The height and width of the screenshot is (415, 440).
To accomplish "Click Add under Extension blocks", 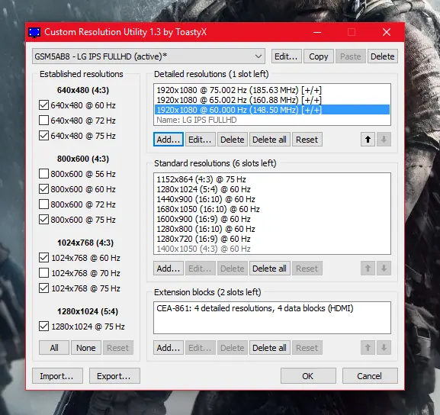I will coord(169,348).
